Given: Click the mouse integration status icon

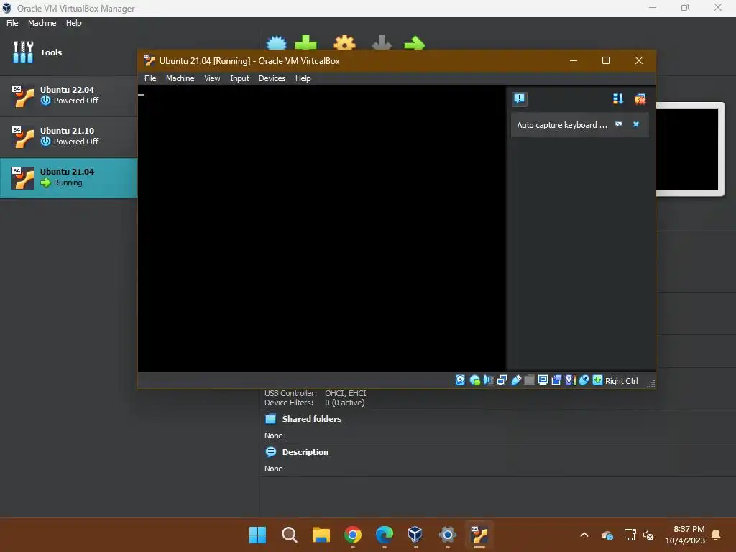Looking at the screenshot, I should (x=584, y=380).
